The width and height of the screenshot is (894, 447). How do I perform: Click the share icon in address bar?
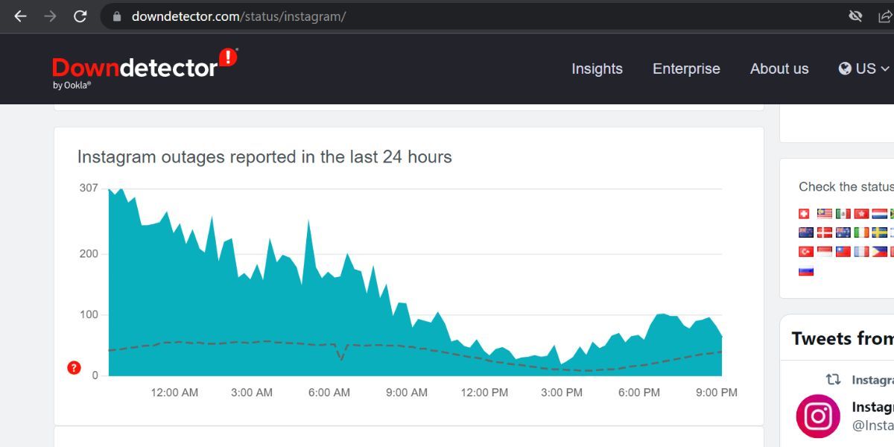pyautogui.click(x=885, y=16)
